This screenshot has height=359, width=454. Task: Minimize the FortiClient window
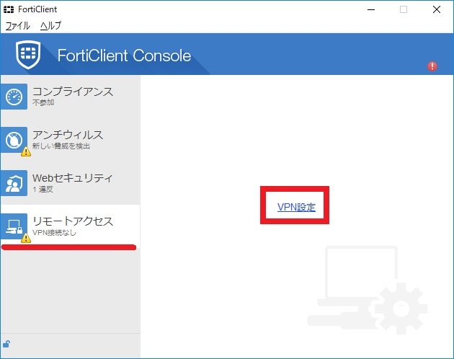(x=371, y=9)
